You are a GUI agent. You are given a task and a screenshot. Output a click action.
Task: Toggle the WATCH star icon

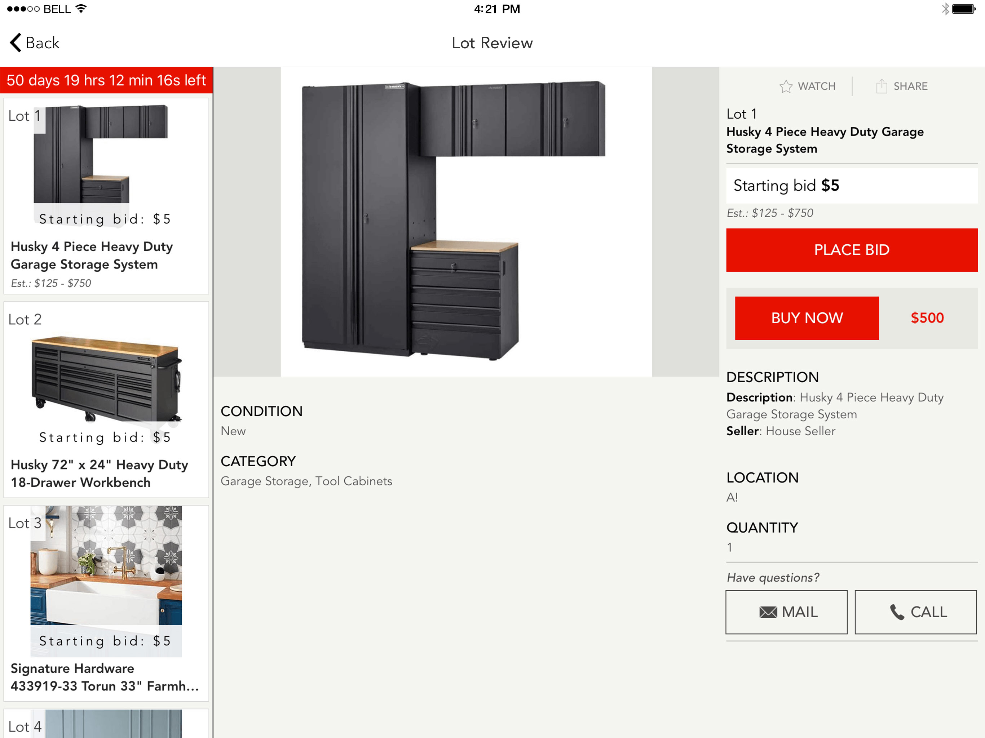[x=786, y=86]
